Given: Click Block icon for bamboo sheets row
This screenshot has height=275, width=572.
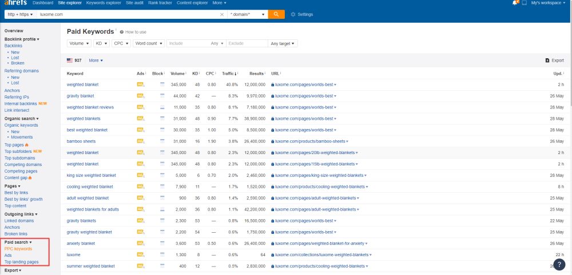Looking at the screenshot, I should click(162, 141).
